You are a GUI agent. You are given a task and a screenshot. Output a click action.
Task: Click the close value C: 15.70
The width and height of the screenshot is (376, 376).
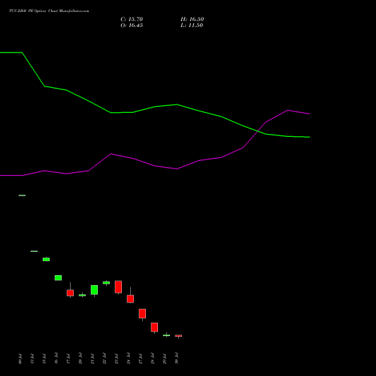[132, 20]
